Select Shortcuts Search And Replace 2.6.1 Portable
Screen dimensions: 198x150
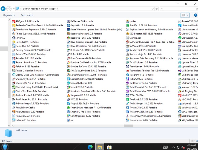(x=91, y=91)
